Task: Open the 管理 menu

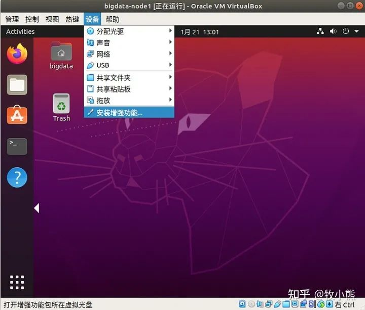Action: [12, 19]
